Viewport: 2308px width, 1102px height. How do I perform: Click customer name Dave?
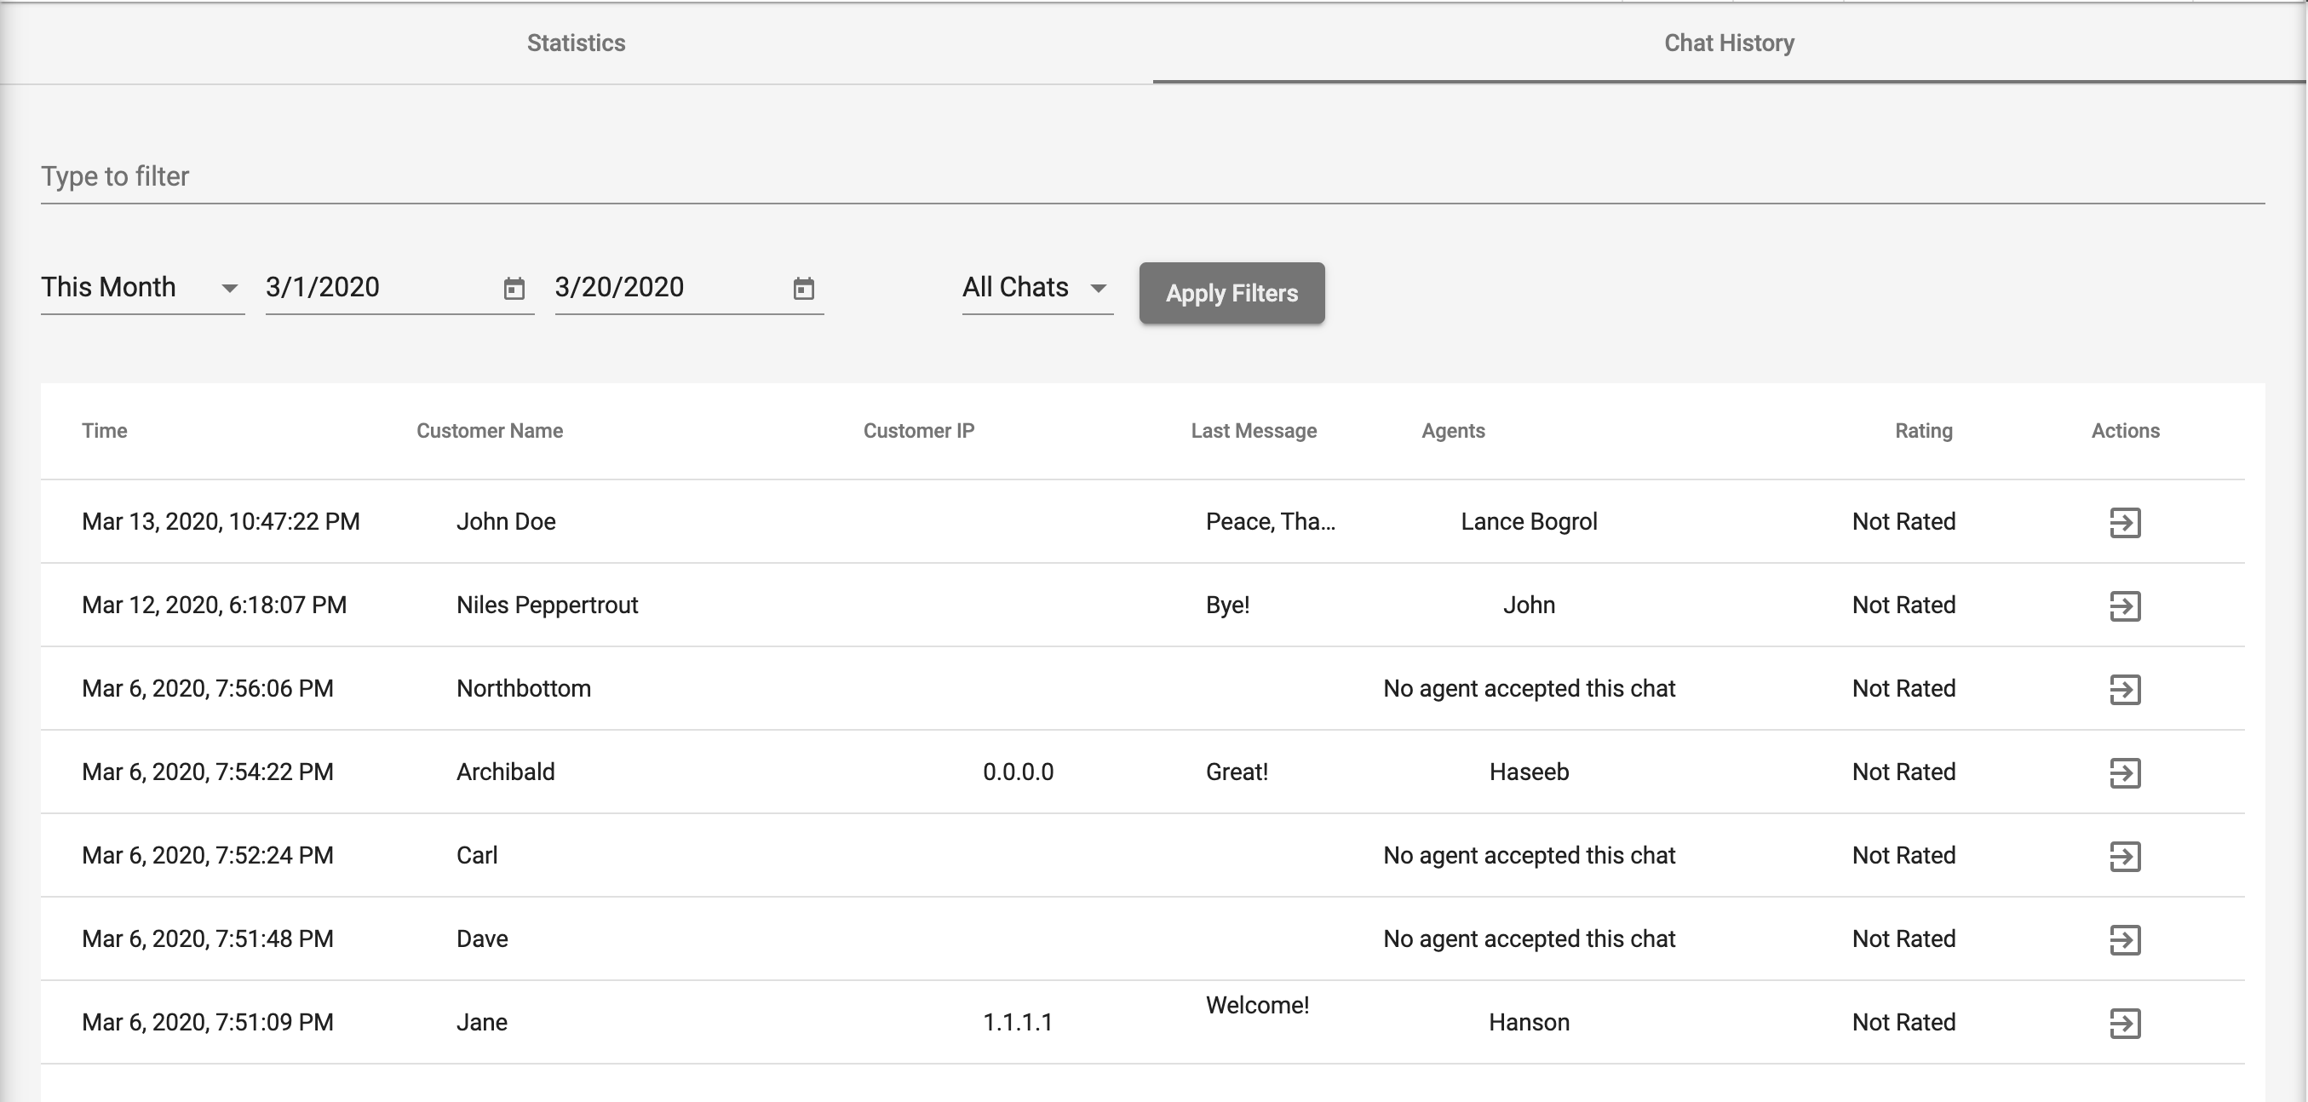482,938
